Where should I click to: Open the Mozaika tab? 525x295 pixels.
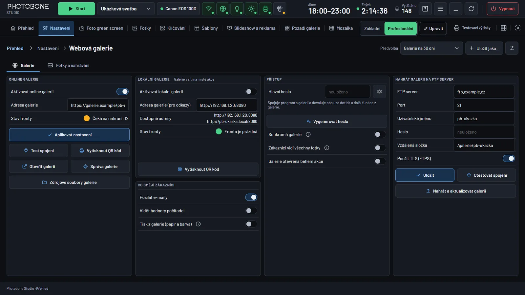click(341, 28)
